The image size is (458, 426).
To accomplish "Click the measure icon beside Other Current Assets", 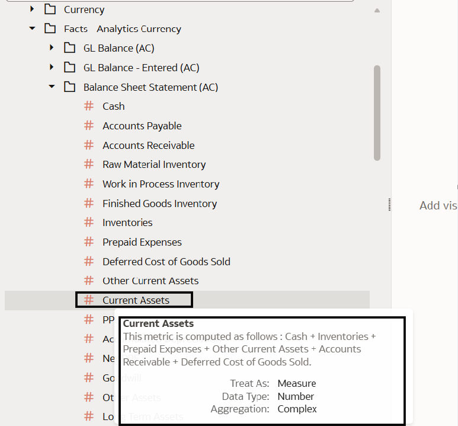I will 89,281.
